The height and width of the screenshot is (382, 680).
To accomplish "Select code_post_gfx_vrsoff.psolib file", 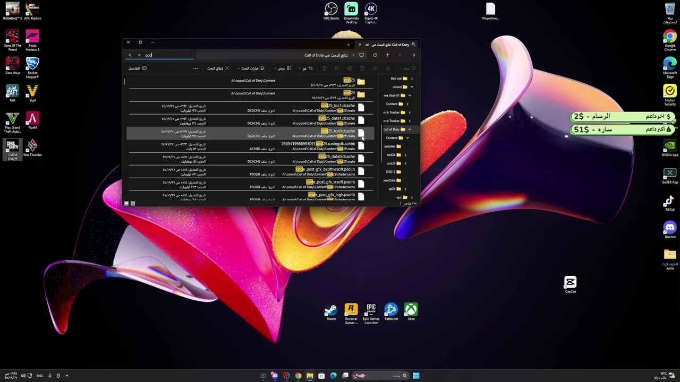I will point(250,185).
